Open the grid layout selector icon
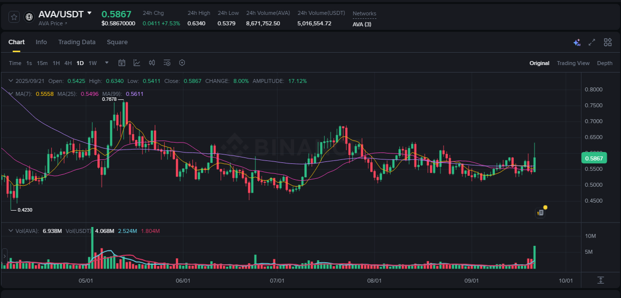 [607, 43]
